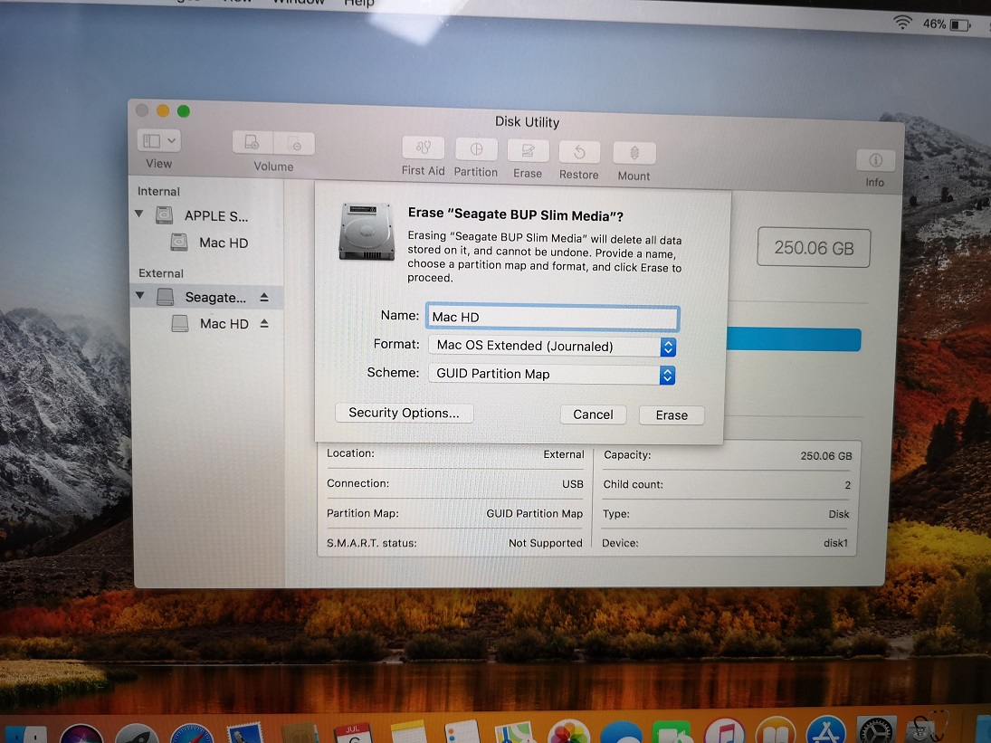Select the Erase toolbar icon
Screen dimensions: 991x743
coord(528,151)
